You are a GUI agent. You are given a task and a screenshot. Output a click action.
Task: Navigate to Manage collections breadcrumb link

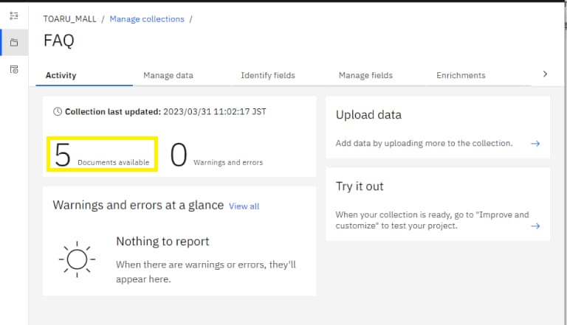[147, 19]
